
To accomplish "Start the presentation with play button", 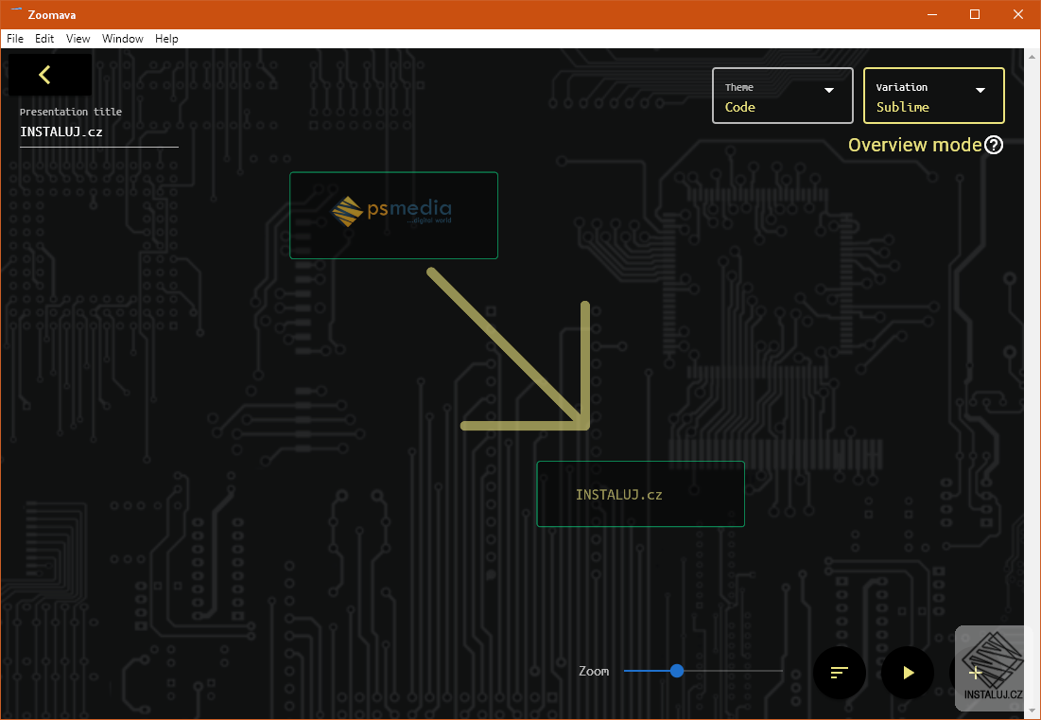I will 908,672.
